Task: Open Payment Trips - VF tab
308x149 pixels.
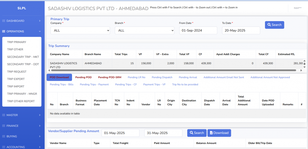Action: click(x=154, y=85)
